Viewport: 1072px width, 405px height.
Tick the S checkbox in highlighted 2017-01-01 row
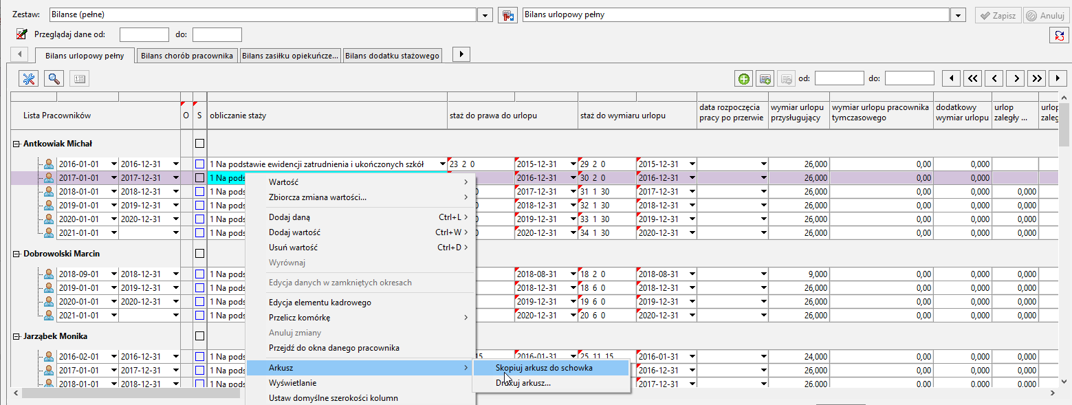(199, 178)
